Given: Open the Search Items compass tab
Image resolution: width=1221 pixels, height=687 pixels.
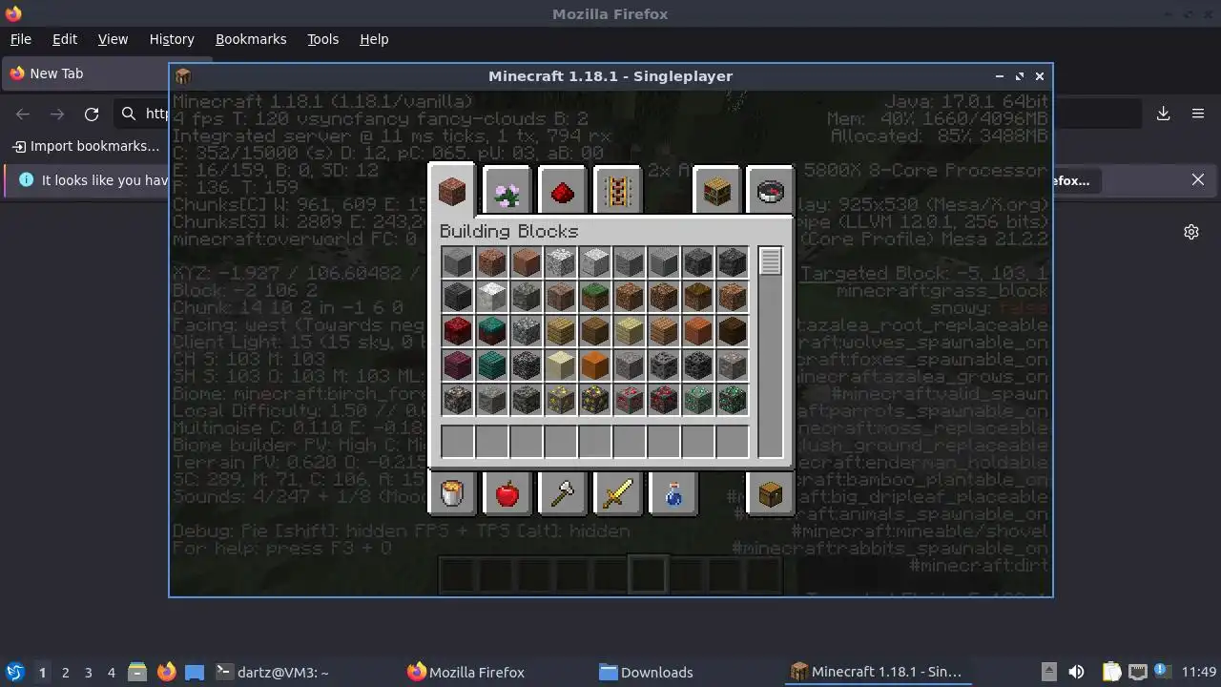Looking at the screenshot, I should coord(771,191).
